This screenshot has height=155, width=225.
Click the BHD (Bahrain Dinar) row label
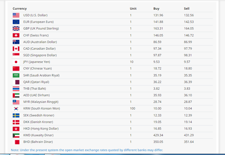tap(38, 142)
